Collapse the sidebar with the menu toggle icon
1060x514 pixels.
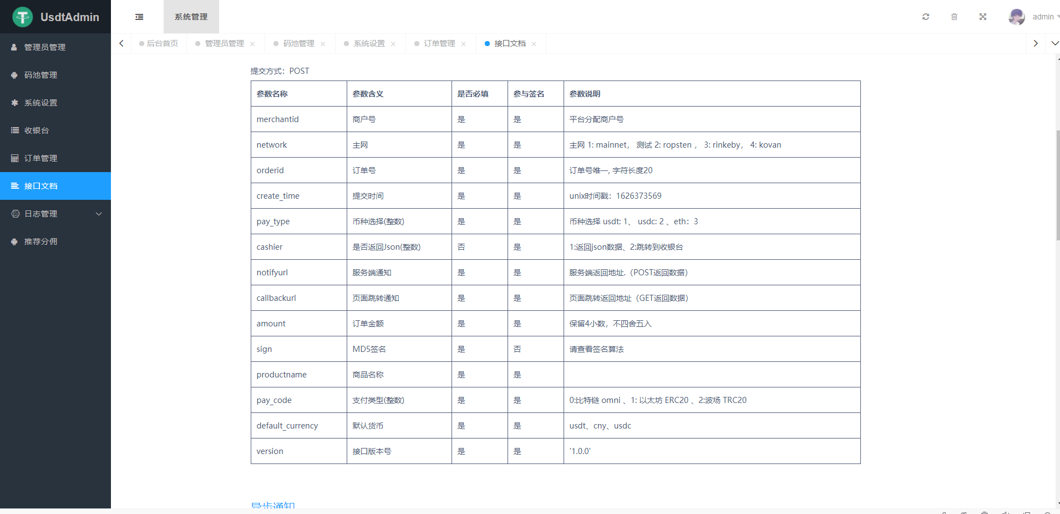[139, 17]
